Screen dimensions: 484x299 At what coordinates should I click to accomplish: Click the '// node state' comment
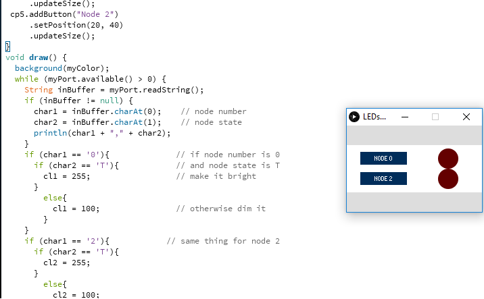[212, 122]
